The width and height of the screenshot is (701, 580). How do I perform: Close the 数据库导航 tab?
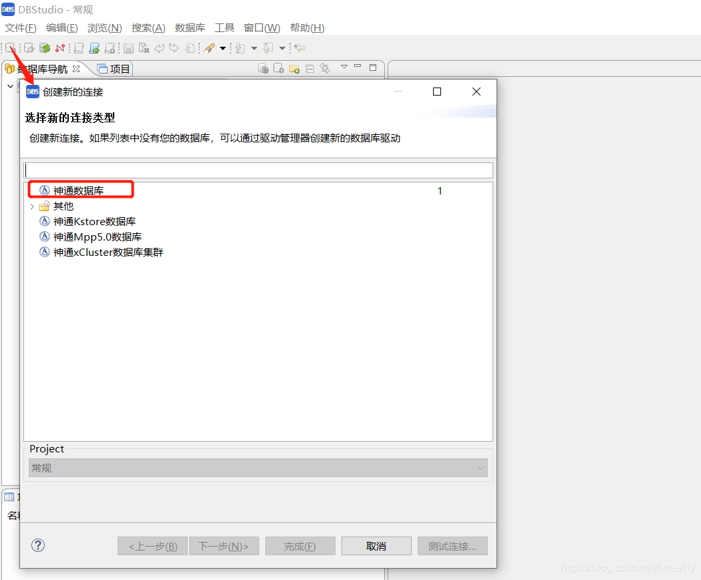tap(76, 69)
